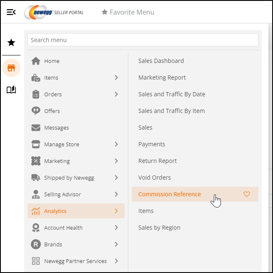Expand the Orders submenu chevron
The height and width of the screenshot is (273, 273).
116,94
